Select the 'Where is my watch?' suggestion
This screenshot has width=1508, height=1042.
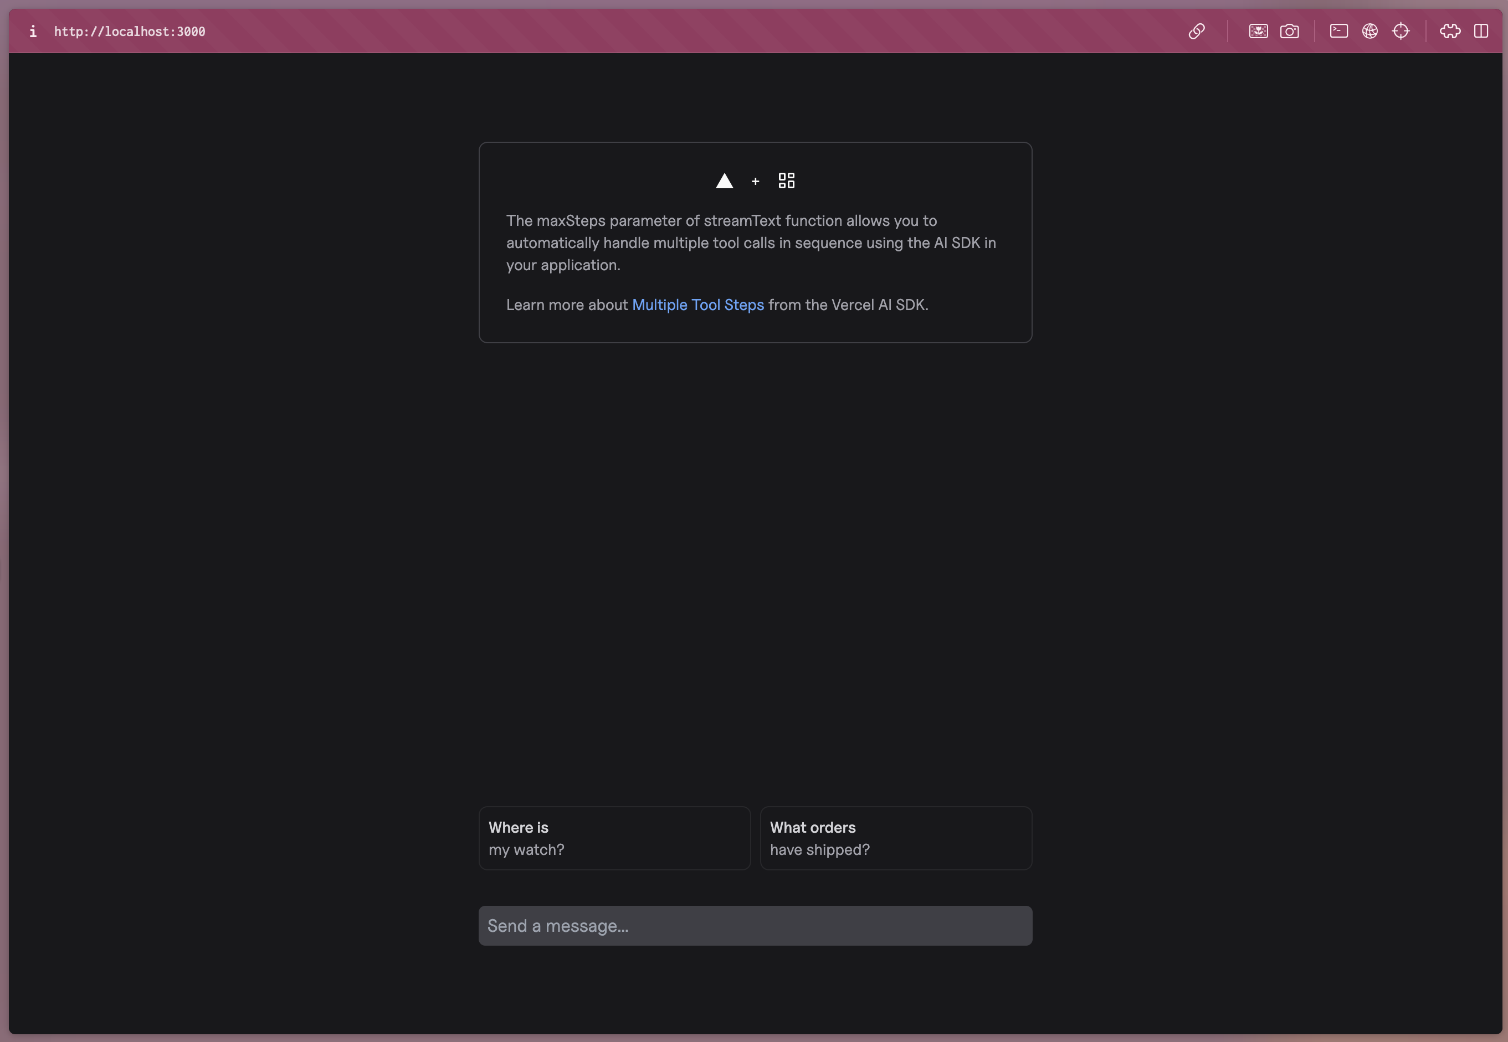click(614, 838)
